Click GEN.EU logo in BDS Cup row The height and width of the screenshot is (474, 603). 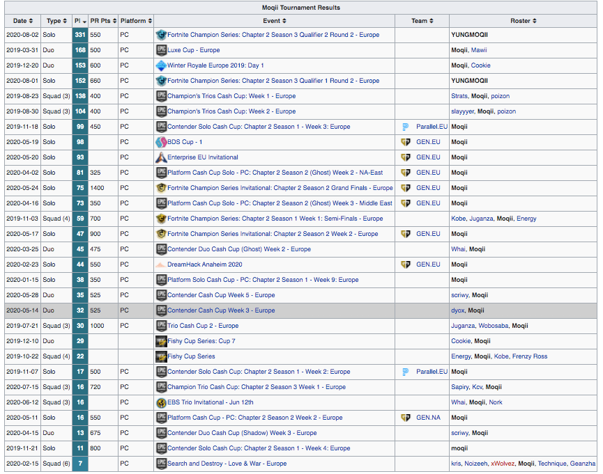pyautogui.click(x=406, y=142)
